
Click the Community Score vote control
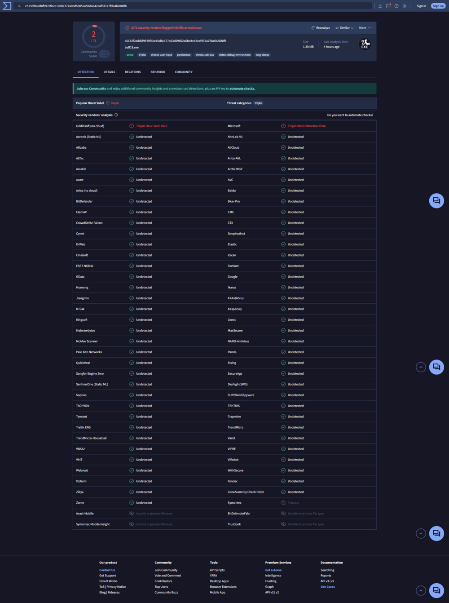tap(104, 54)
